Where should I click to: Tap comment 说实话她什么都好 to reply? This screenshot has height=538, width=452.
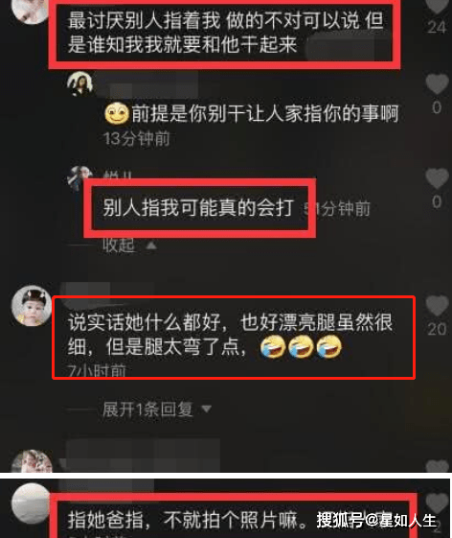coord(230,335)
